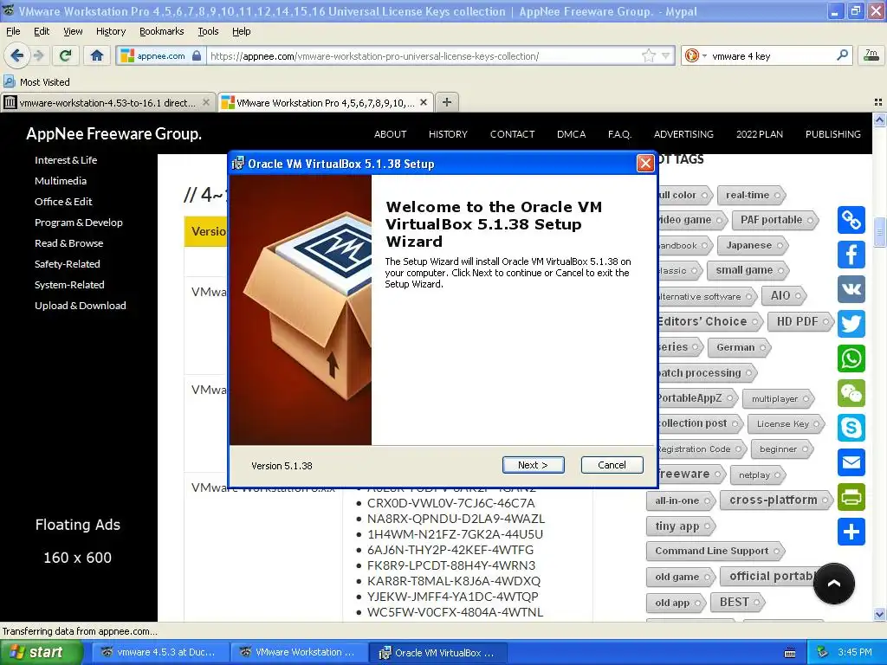
Task: Share the page on Twitter
Action: tap(851, 324)
